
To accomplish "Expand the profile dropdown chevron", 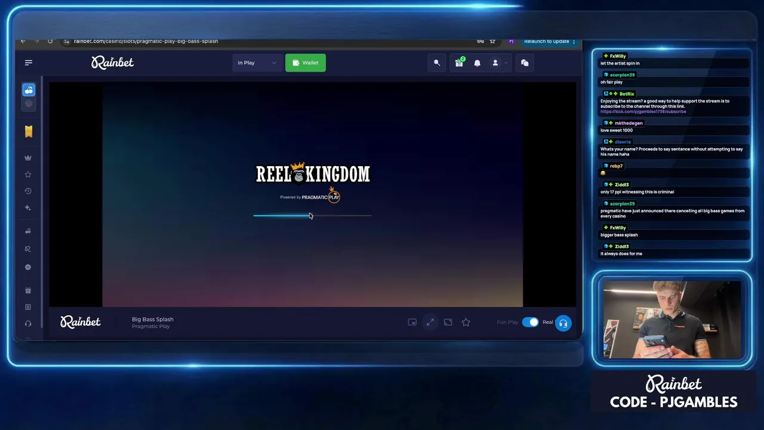I will [x=506, y=63].
